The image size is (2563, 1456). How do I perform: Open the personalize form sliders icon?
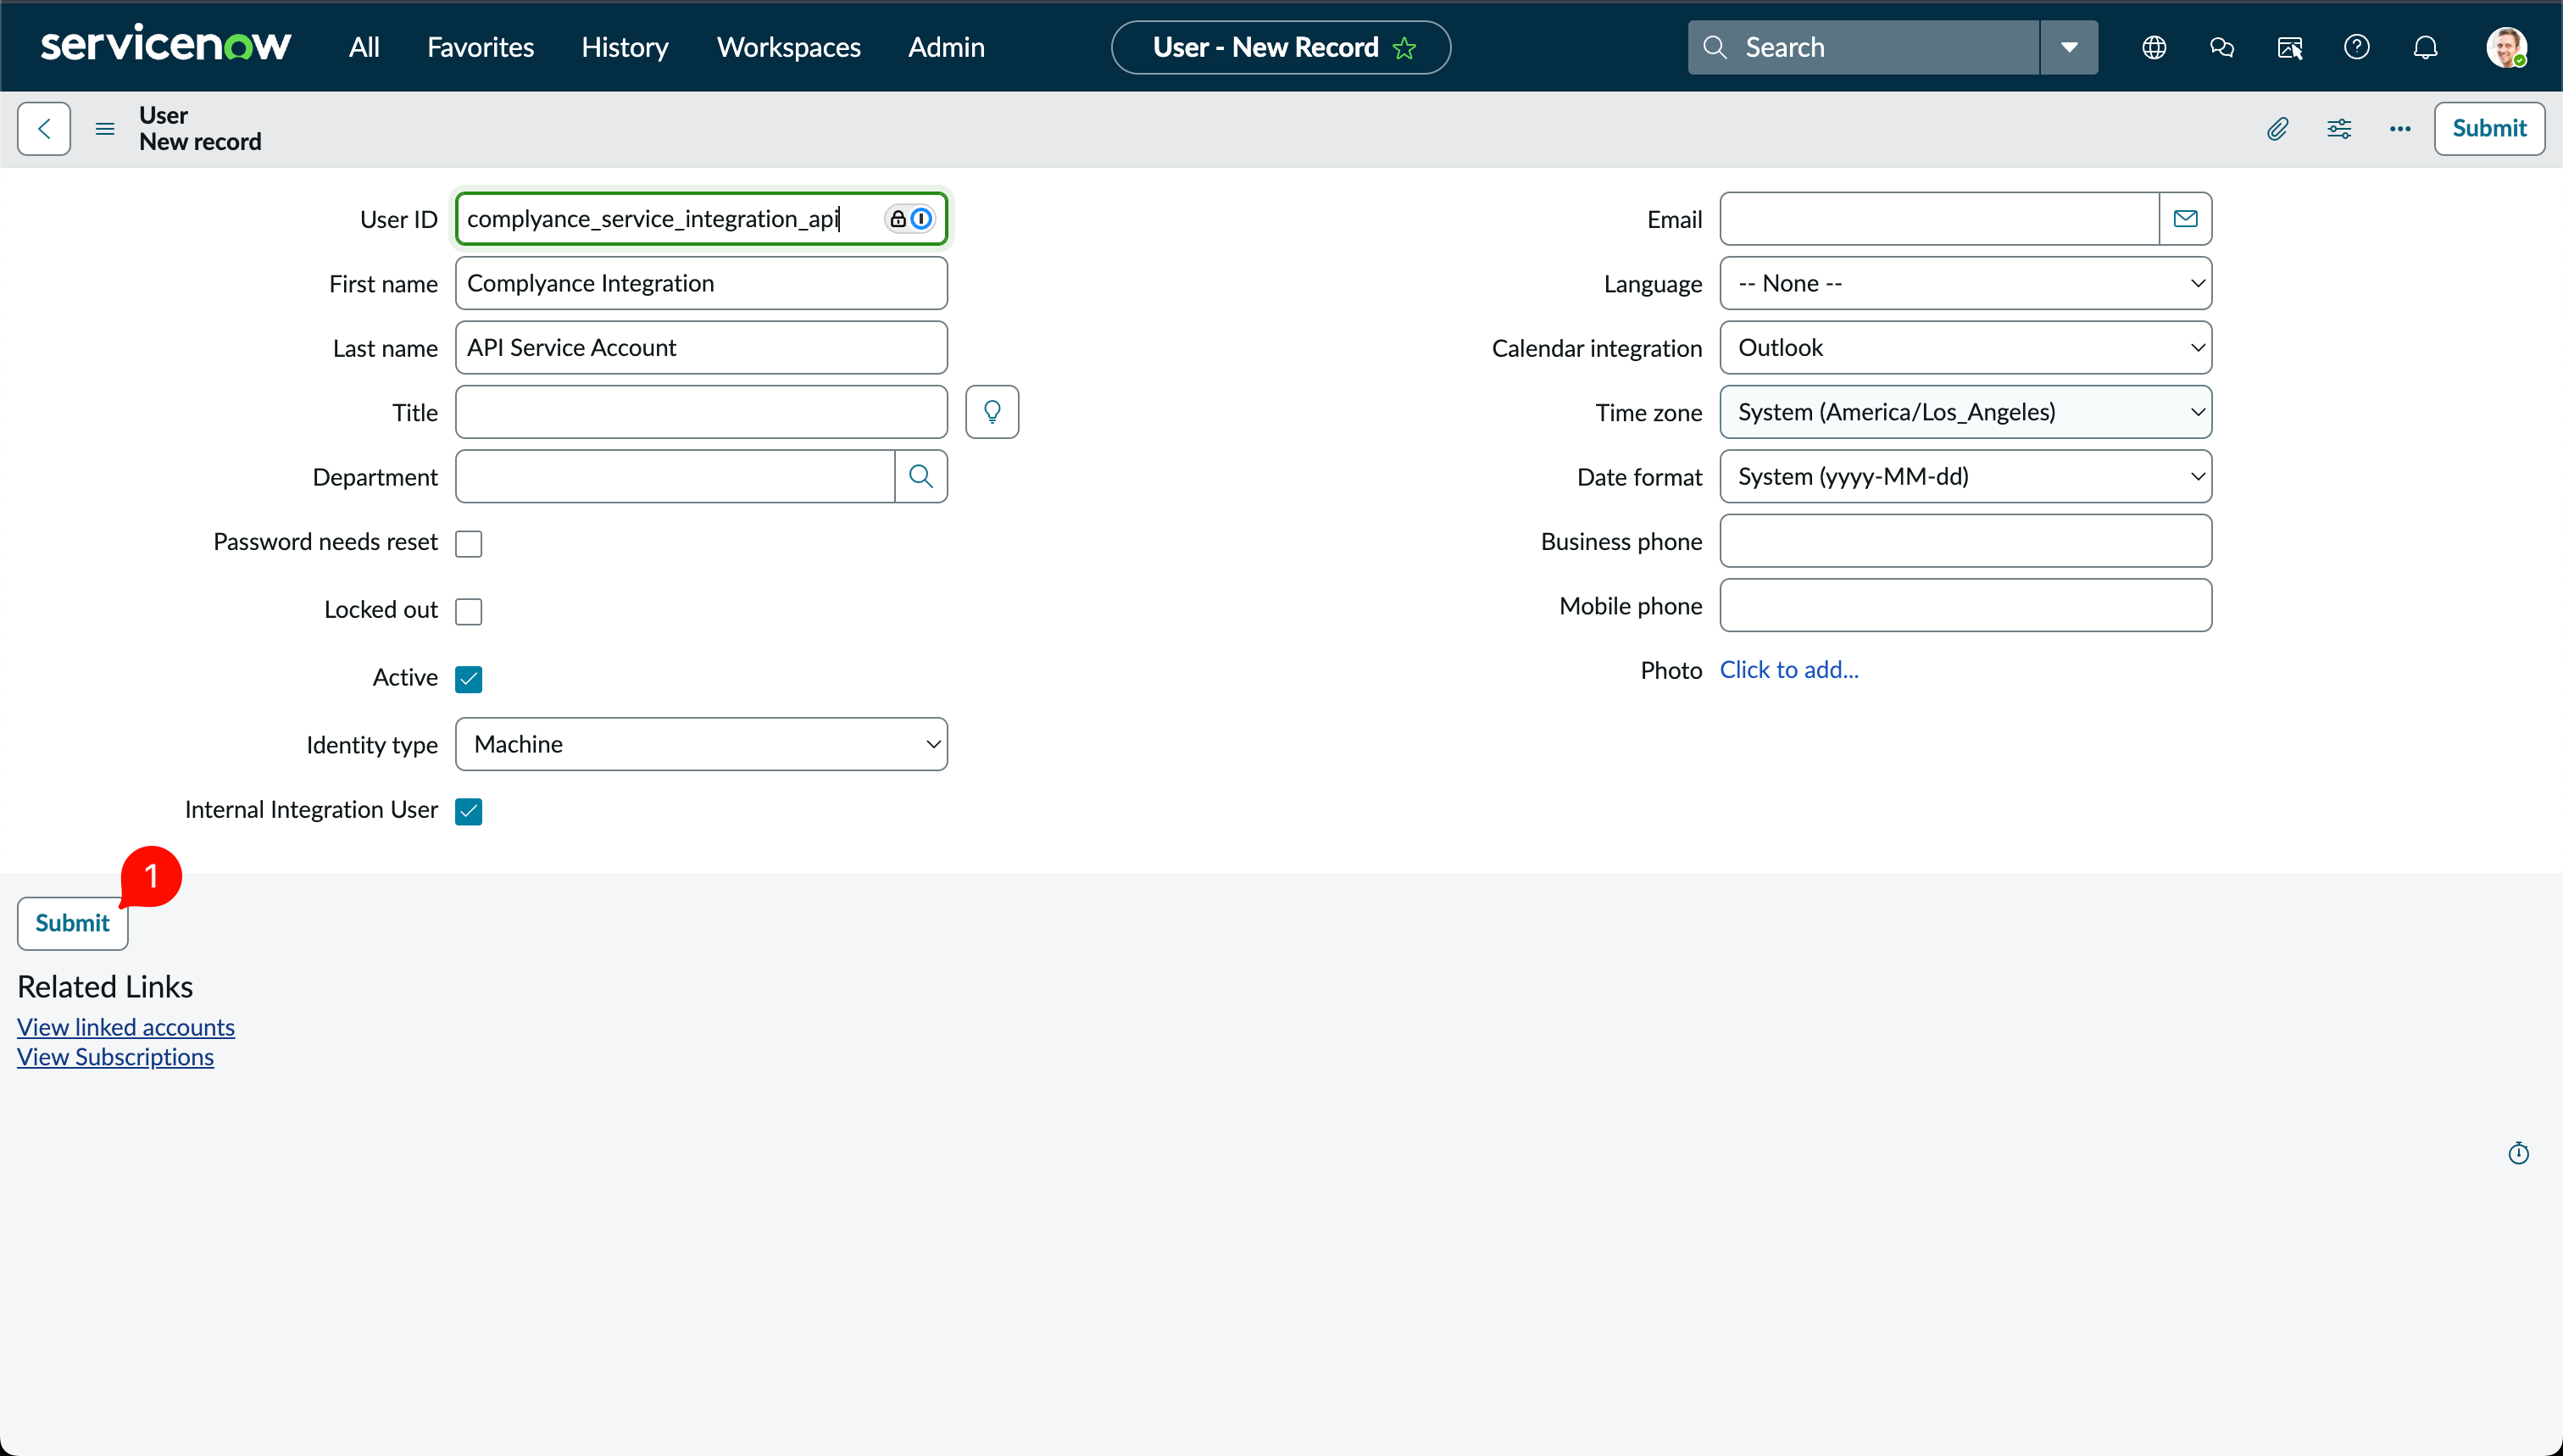2339,128
